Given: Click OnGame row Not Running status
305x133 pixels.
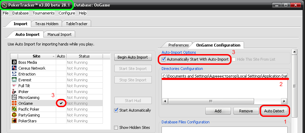Looking at the screenshot, I should coord(77,103).
